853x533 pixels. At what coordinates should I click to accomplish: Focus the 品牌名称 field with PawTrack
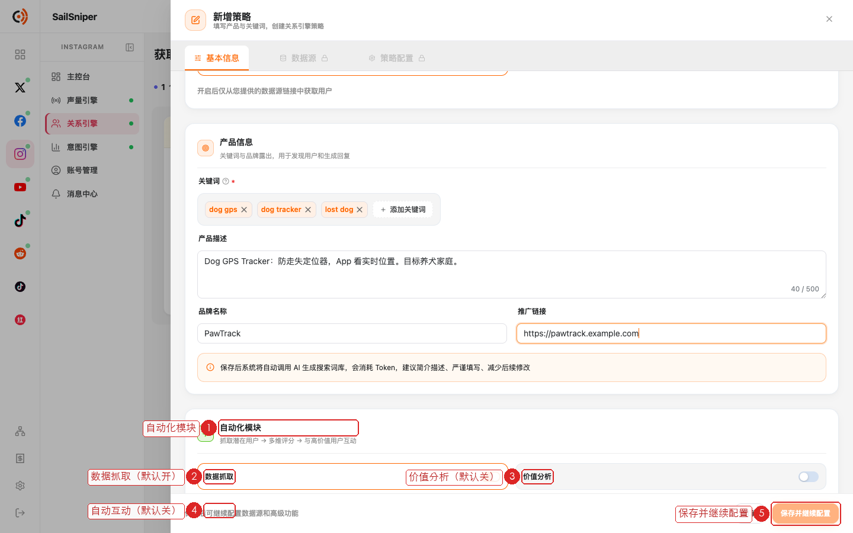coord(352,333)
